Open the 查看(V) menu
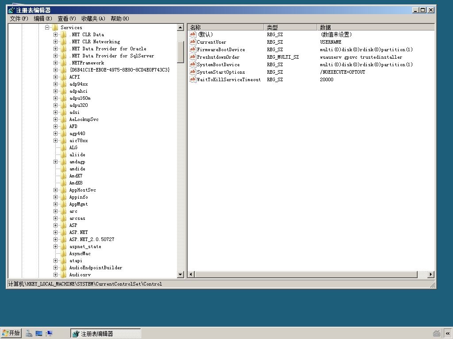Image resolution: width=453 pixels, height=339 pixels. coord(67,19)
